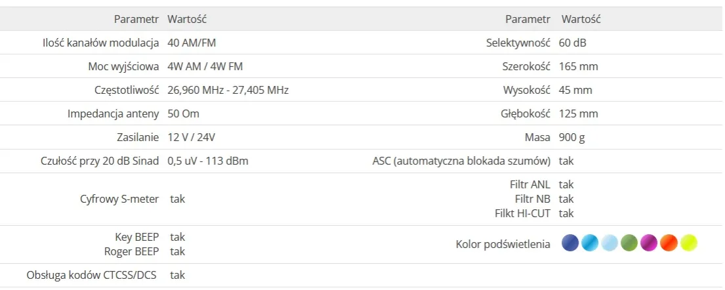Click the 'Ilość kanałów modulacja' row label
The height and width of the screenshot is (290, 725).
pyautogui.click(x=100, y=43)
